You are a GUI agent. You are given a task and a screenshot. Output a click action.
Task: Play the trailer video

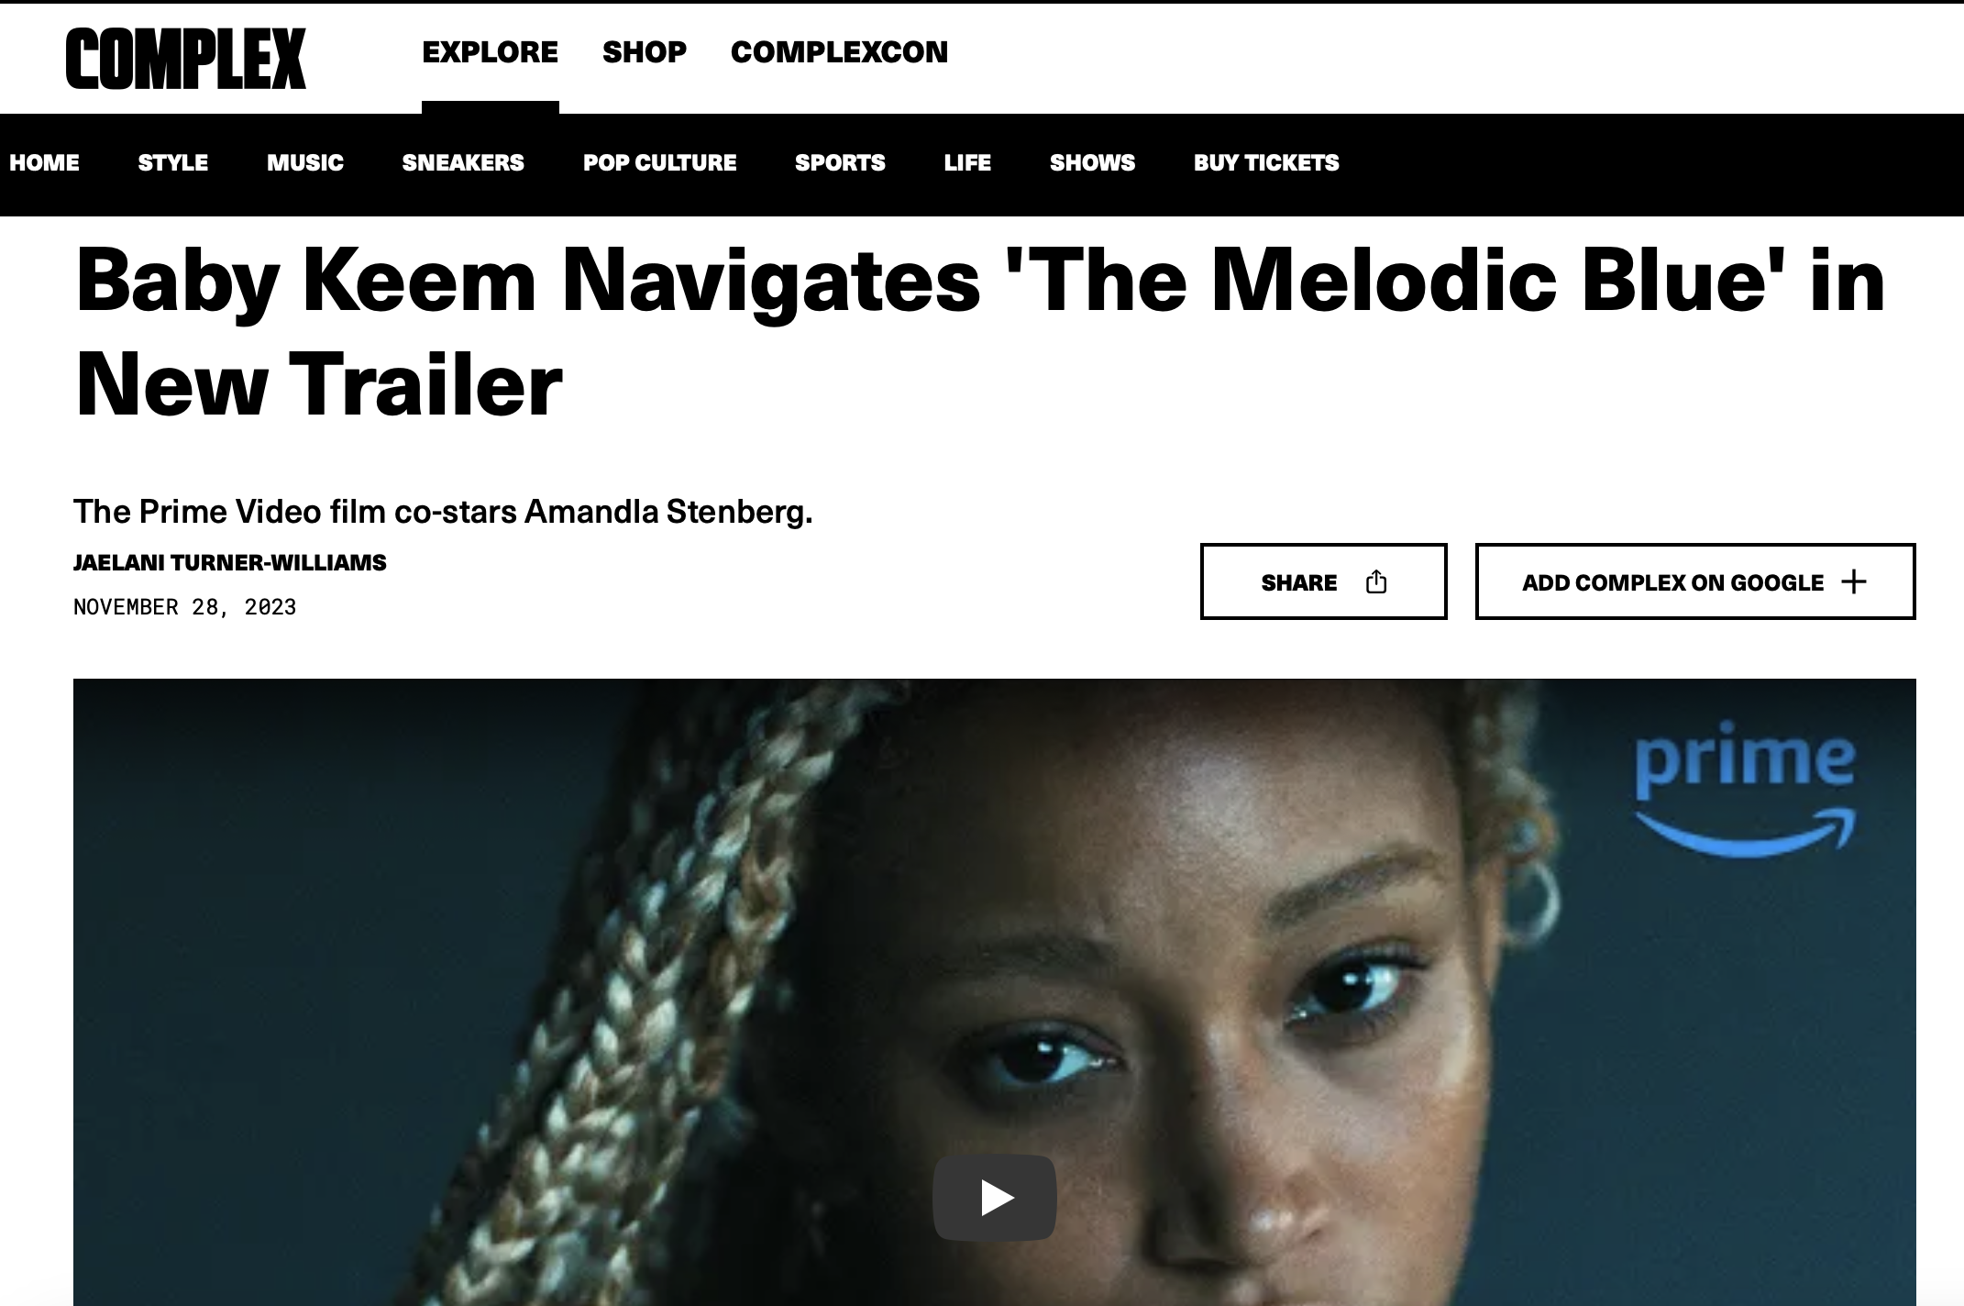coord(995,1197)
